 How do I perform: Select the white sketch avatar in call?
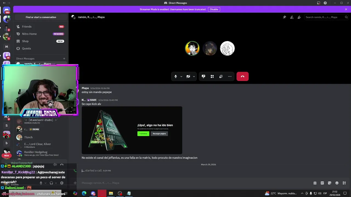(x=227, y=48)
